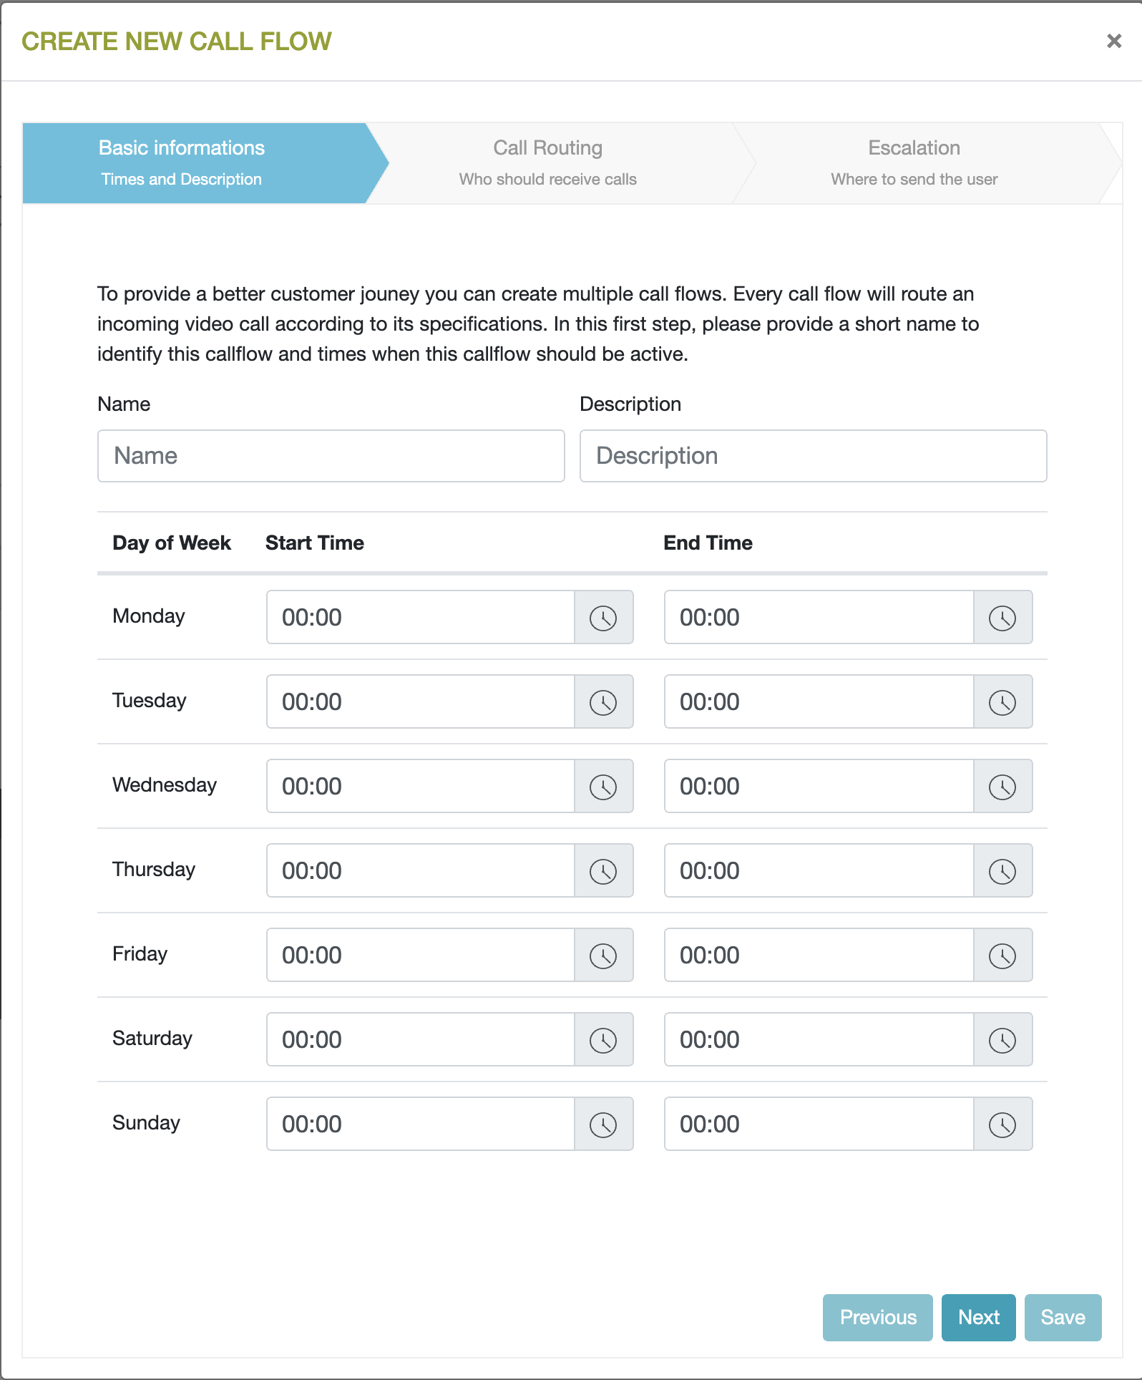
Task: Edit the Tuesday end time field
Action: 819,702
